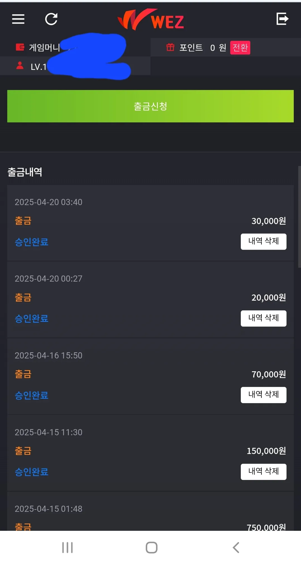Tap Android recent apps icon
This screenshot has height=566, width=301.
pyautogui.click(x=67, y=548)
